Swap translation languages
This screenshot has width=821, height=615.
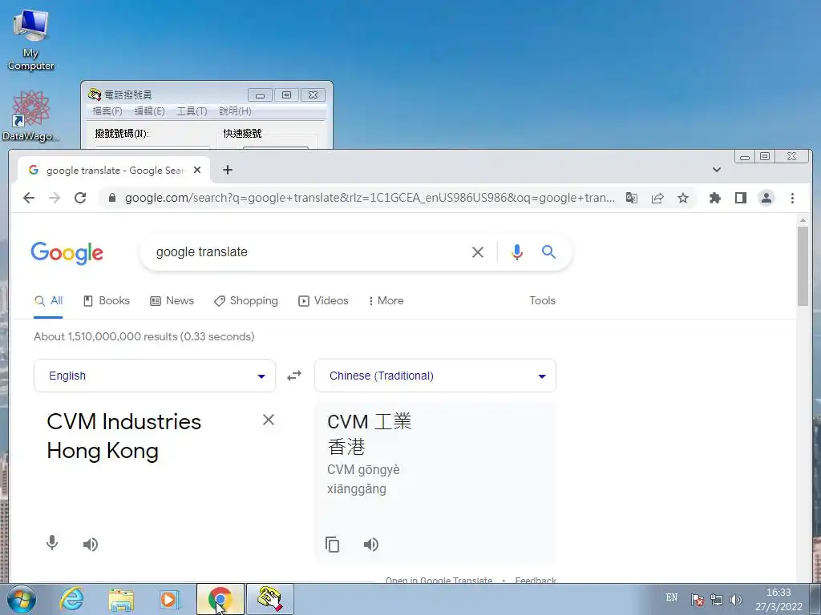(x=294, y=376)
